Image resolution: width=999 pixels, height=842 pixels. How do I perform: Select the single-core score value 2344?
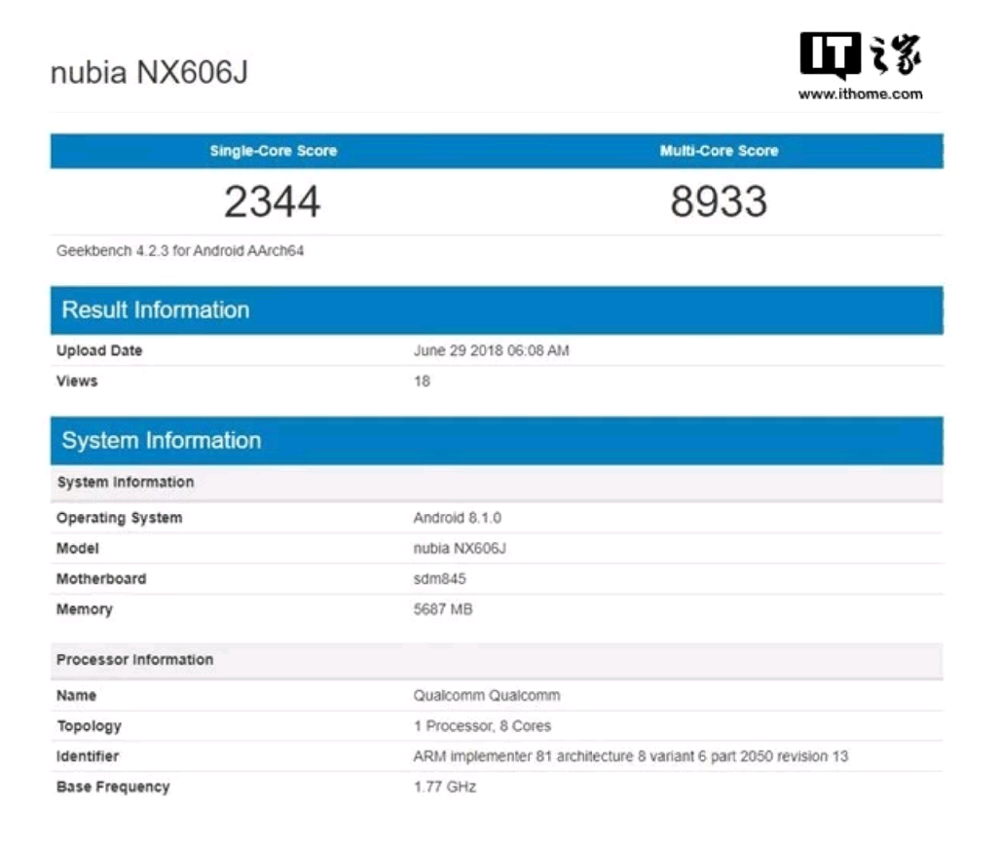272,201
